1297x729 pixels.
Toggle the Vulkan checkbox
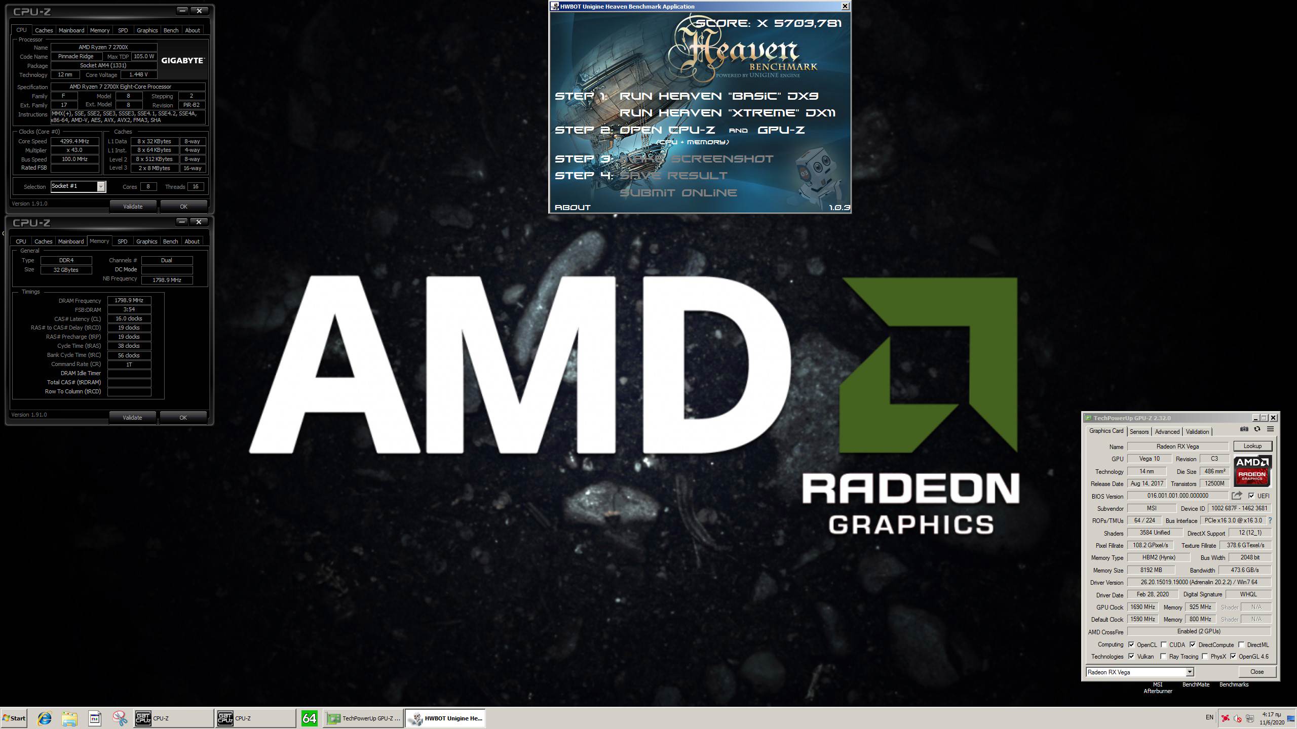[1131, 656]
